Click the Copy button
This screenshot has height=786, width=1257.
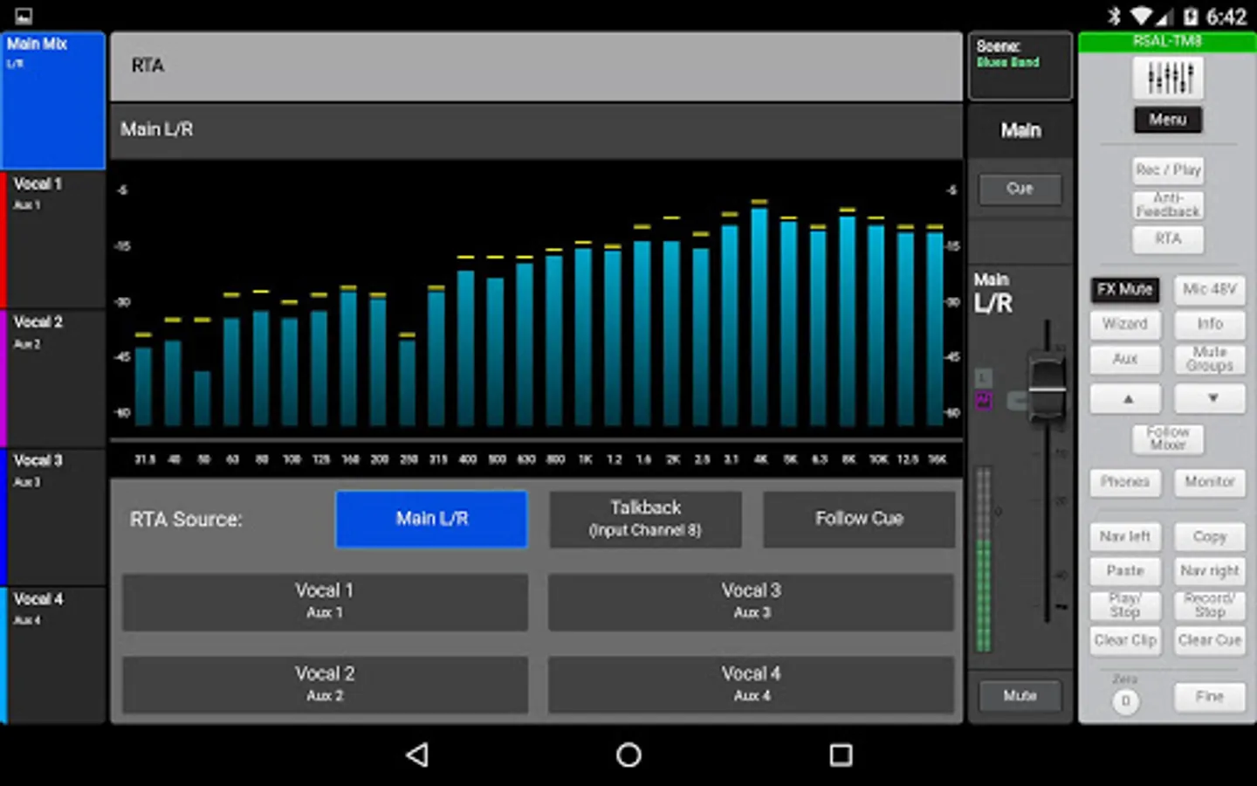1210,536
